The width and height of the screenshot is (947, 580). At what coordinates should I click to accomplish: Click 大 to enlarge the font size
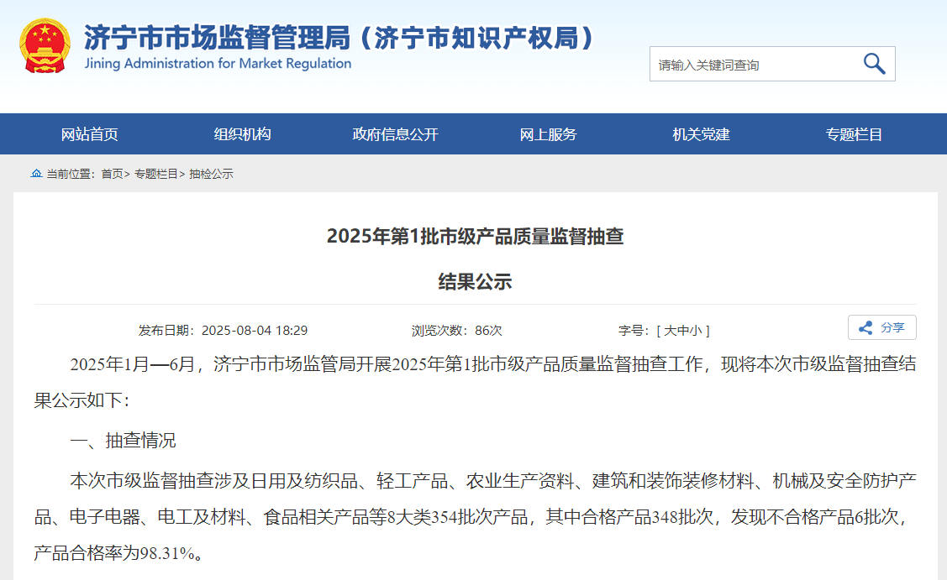[669, 329]
